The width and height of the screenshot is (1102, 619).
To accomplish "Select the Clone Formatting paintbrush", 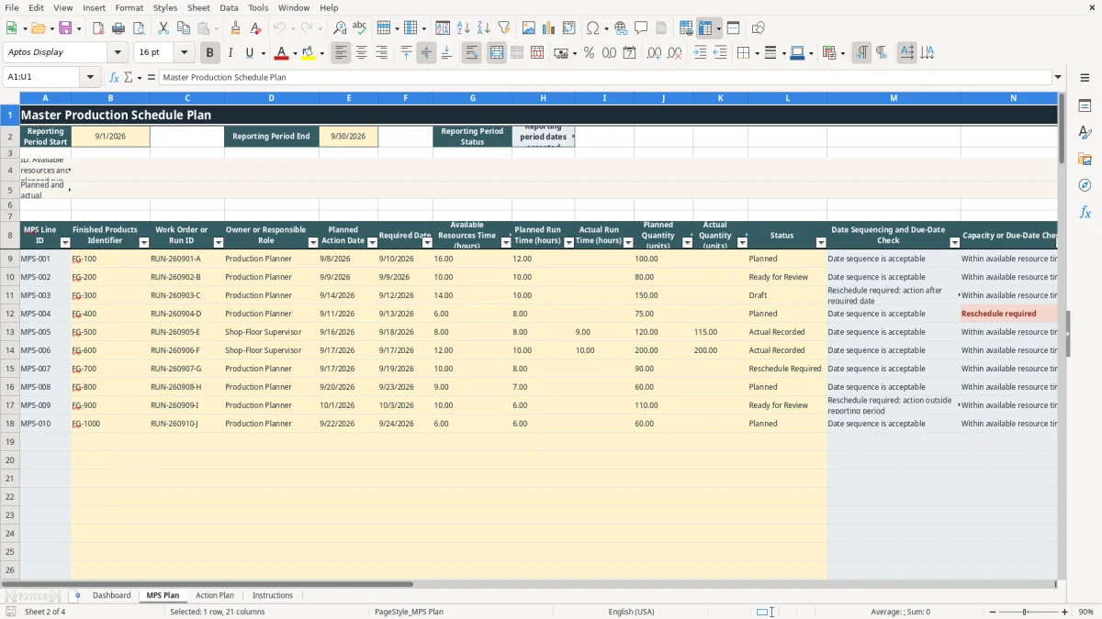I will pos(236,28).
